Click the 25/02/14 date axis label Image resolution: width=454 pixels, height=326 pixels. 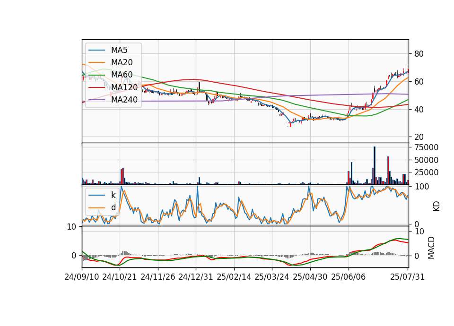[x=234, y=277]
